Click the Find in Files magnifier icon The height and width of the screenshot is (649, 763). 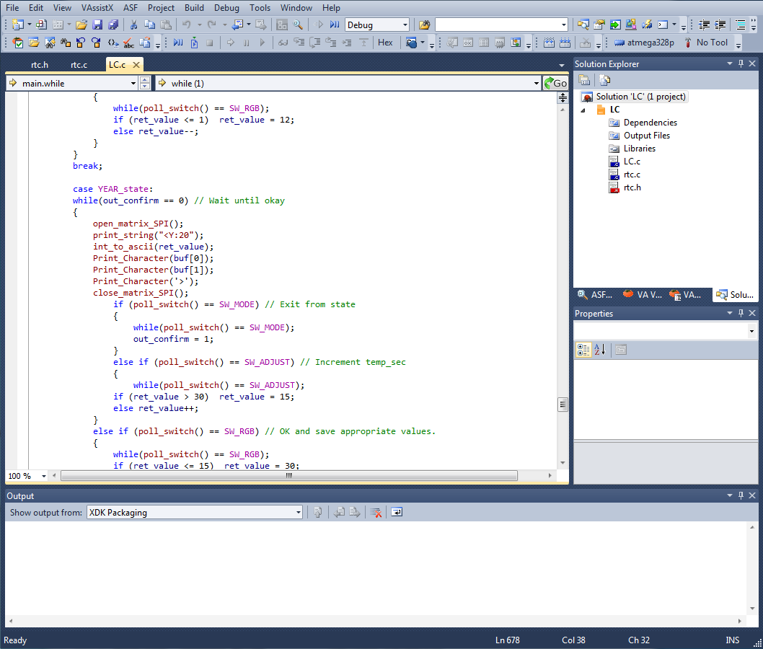pos(297,25)
